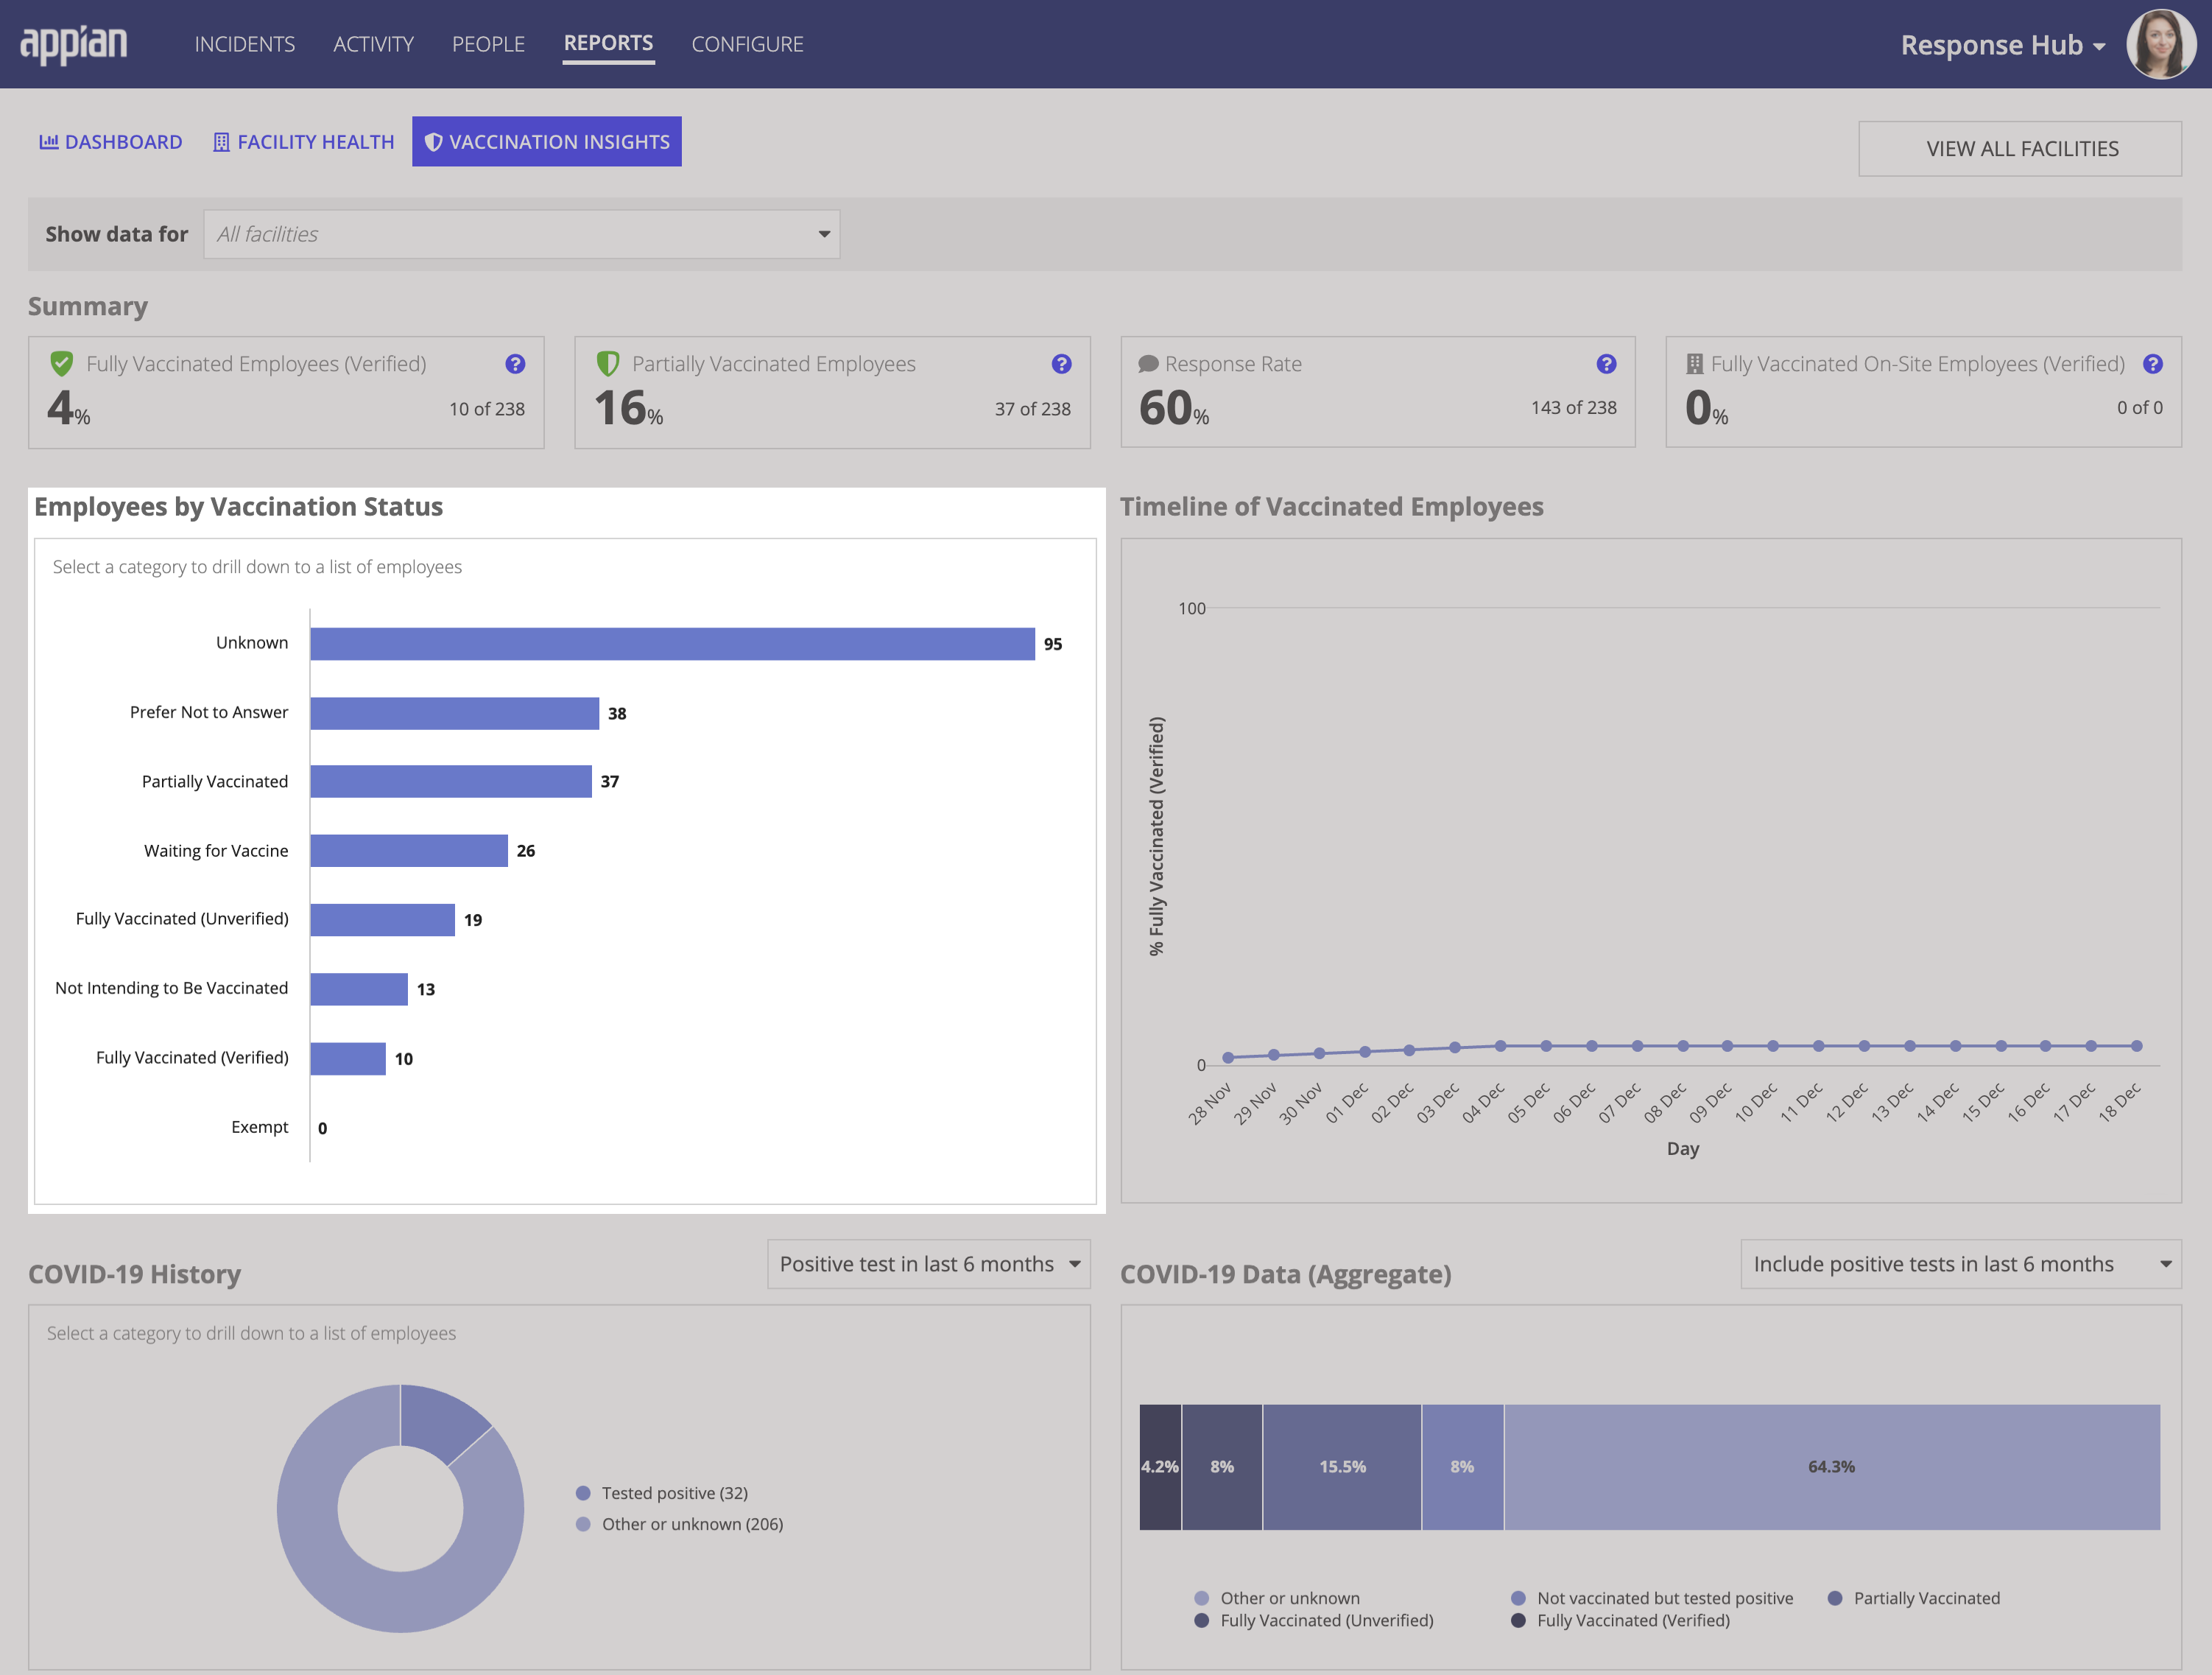Click the 64.3% segment of aggregate bar

tap(1832, 1467)
